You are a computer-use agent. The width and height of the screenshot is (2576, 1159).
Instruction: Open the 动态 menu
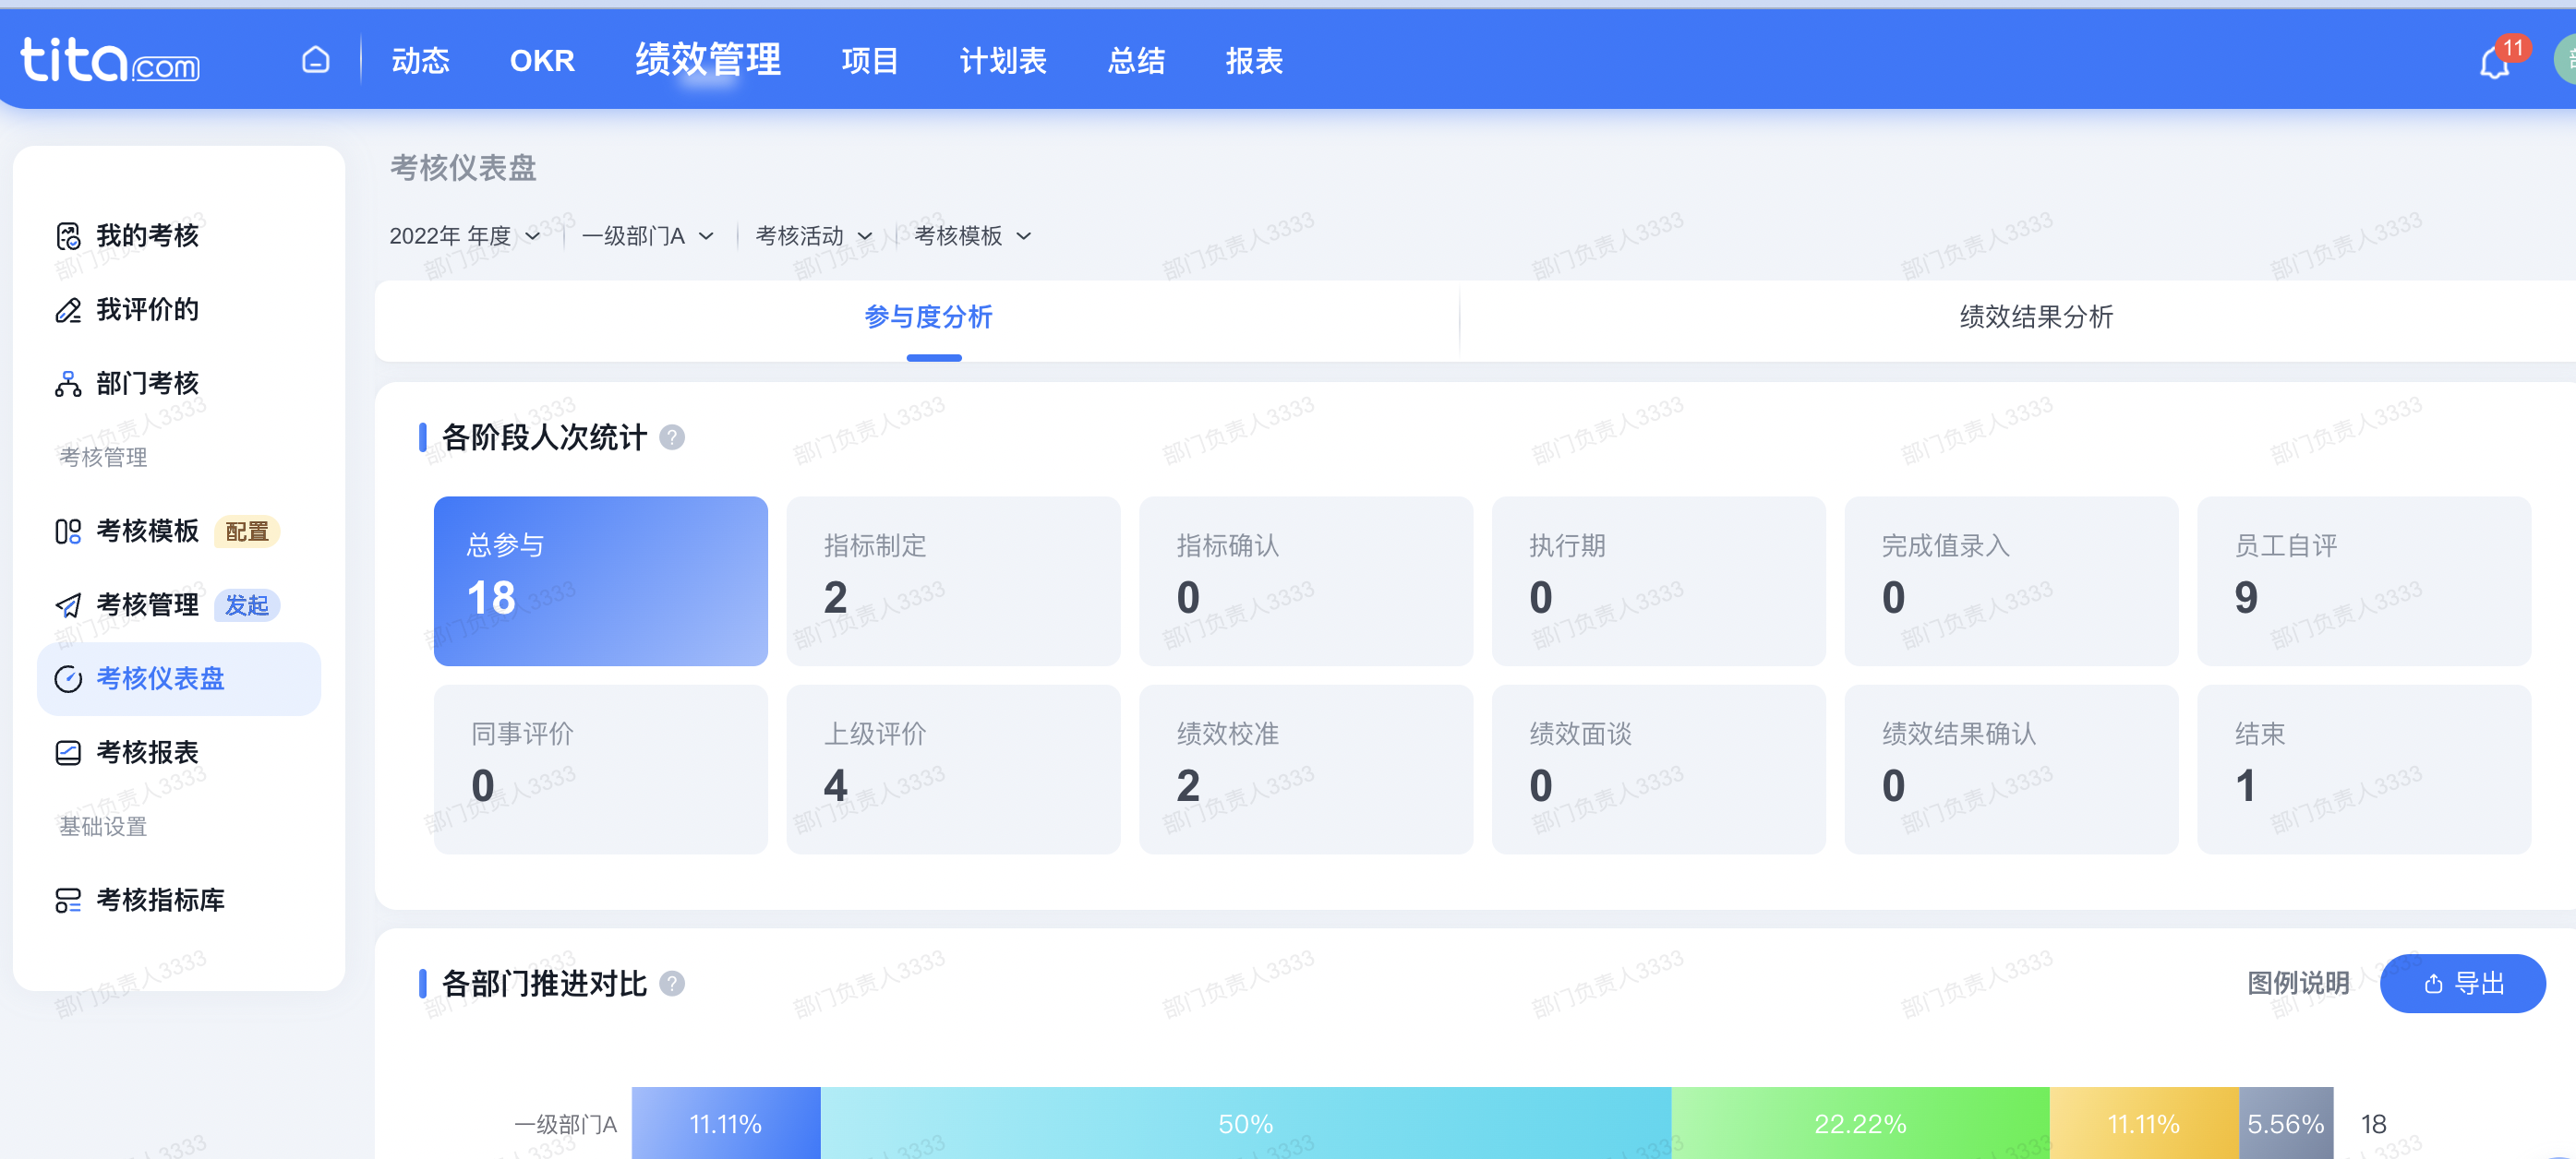tap(421, 61)
